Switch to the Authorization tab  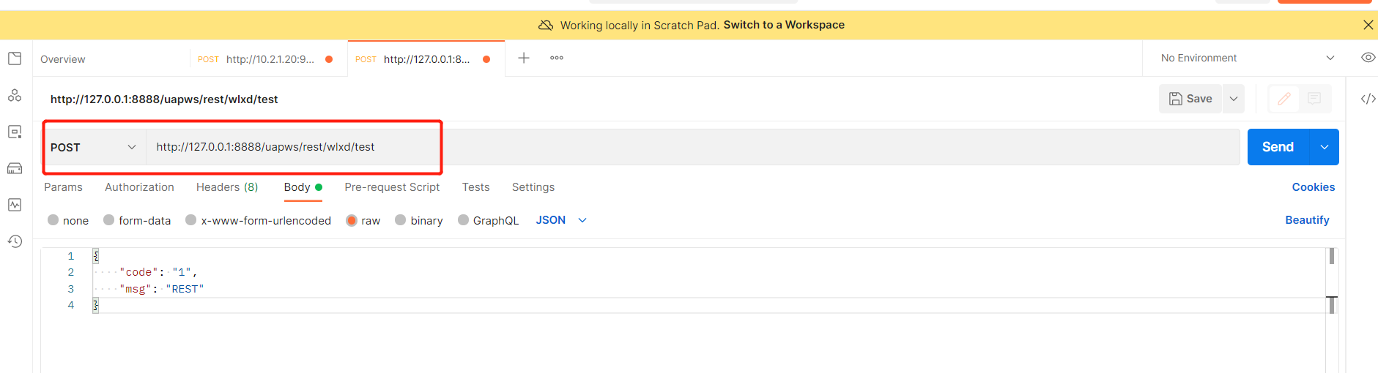pyautogui.click(x=139, y=187)
